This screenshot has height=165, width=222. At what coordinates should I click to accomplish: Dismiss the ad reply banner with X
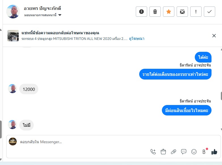[214, 36]
